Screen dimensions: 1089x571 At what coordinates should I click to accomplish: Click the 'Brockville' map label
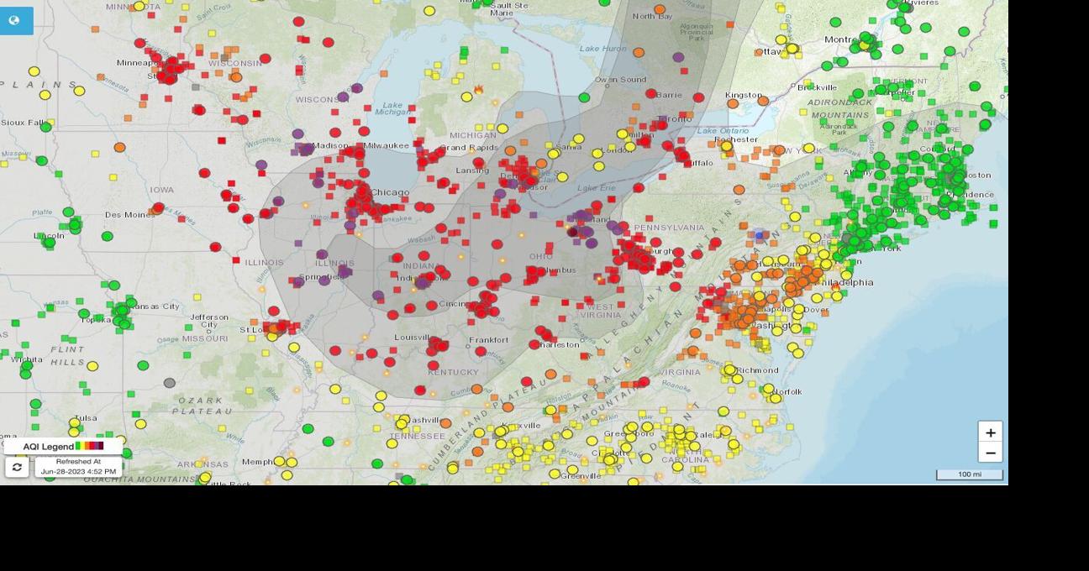[817, 87]
